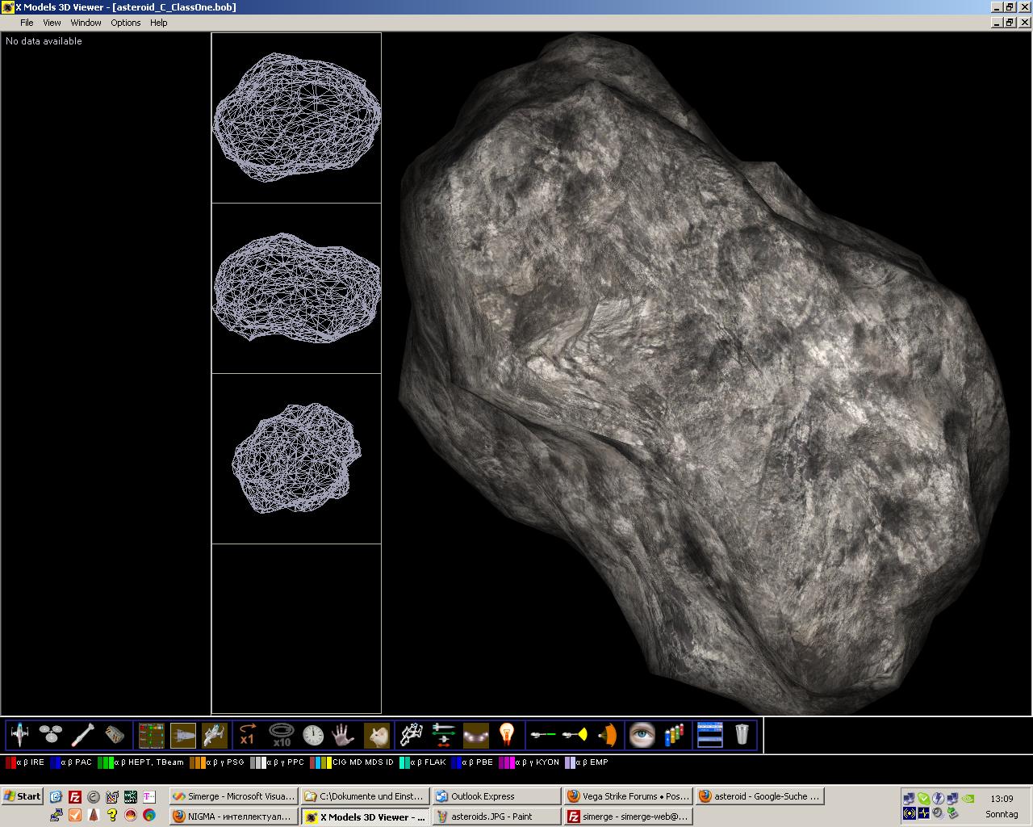Screen dimensions: 1033x827
Task: Expand the Help menu
Action: [x=158, y=23]
